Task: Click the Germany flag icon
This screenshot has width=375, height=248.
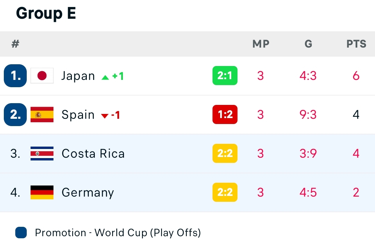Action: click(42, 192)
